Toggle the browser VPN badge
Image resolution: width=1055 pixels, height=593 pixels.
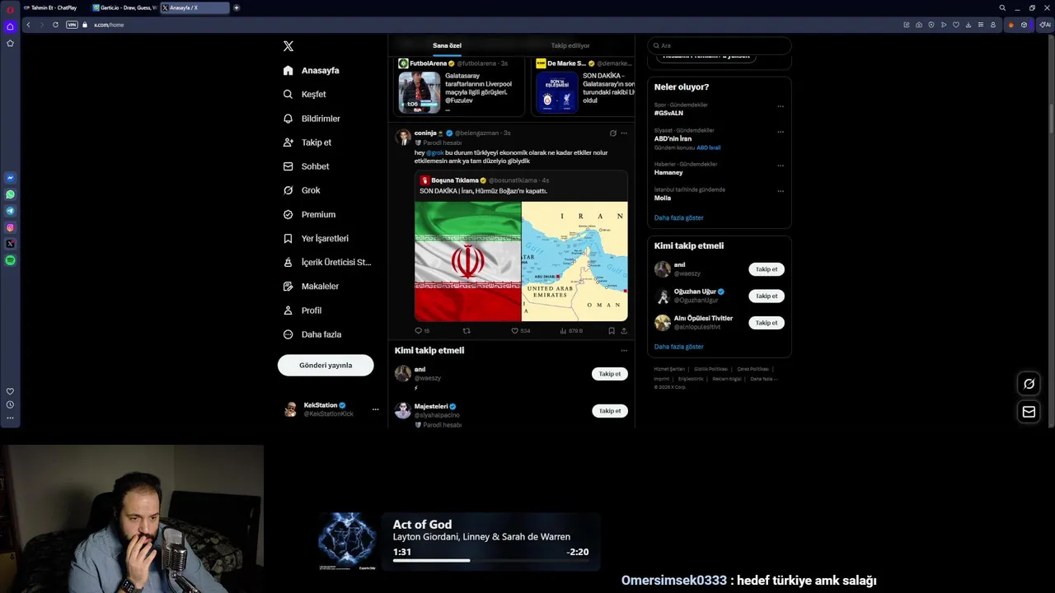point(72,25)
